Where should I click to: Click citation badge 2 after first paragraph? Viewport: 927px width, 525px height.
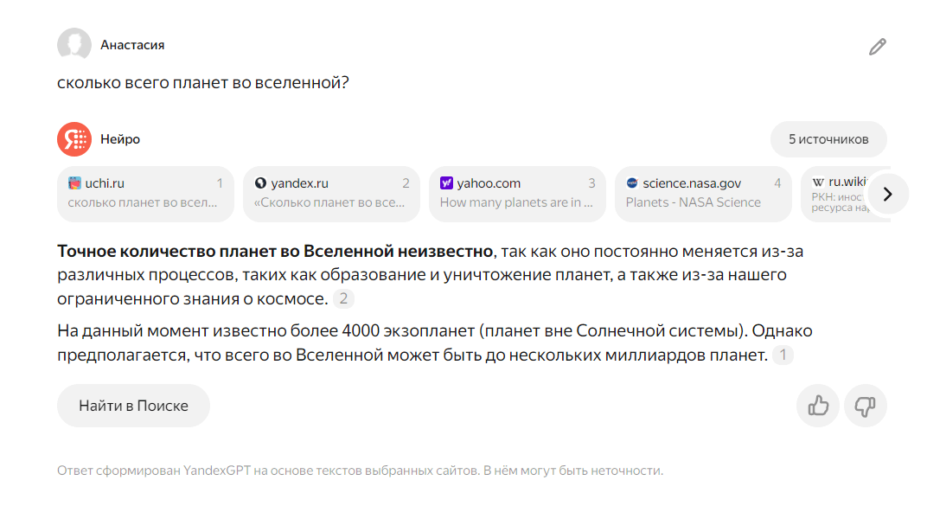coord(343,299)
